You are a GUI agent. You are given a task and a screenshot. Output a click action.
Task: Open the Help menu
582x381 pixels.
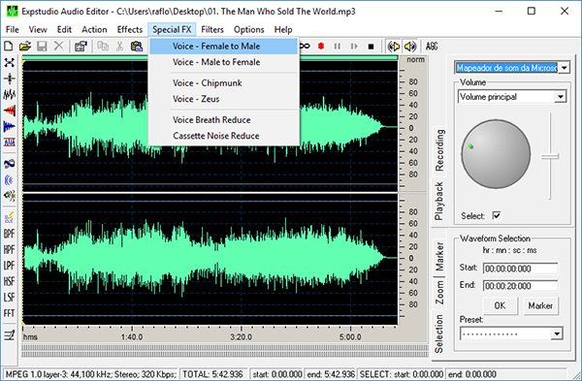(283, 30)
